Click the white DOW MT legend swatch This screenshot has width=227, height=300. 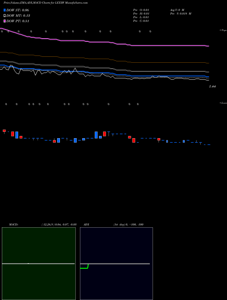[5, 16]
